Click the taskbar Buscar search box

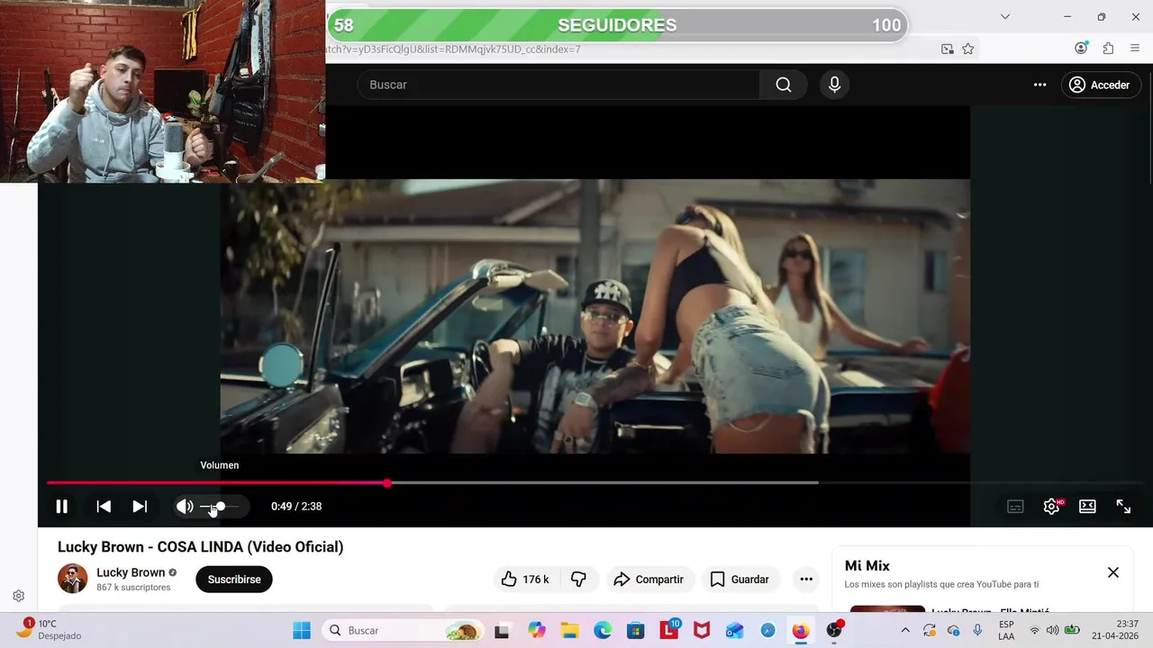pyautogui.click(x=403, y=631)
